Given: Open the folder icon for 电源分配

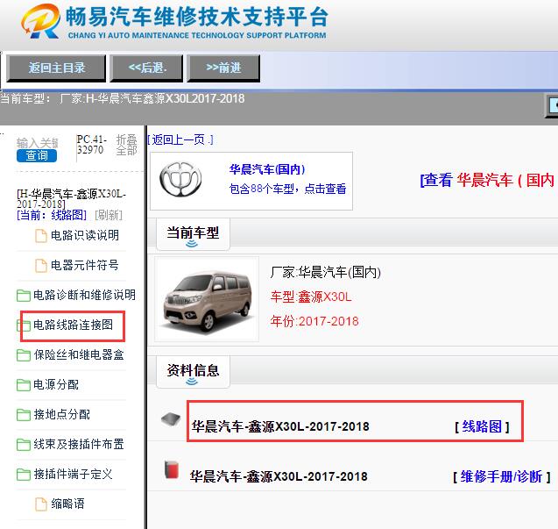Looking at the screenshot, I should click(x=24, y=385).
